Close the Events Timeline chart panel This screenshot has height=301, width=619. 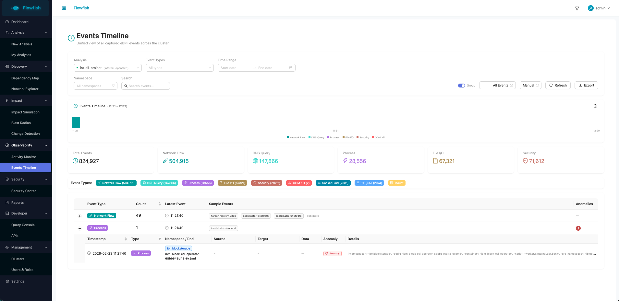[595, 106]
